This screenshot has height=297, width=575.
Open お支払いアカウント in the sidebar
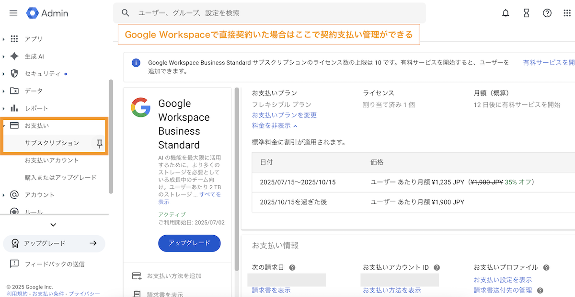pos(52,160)
